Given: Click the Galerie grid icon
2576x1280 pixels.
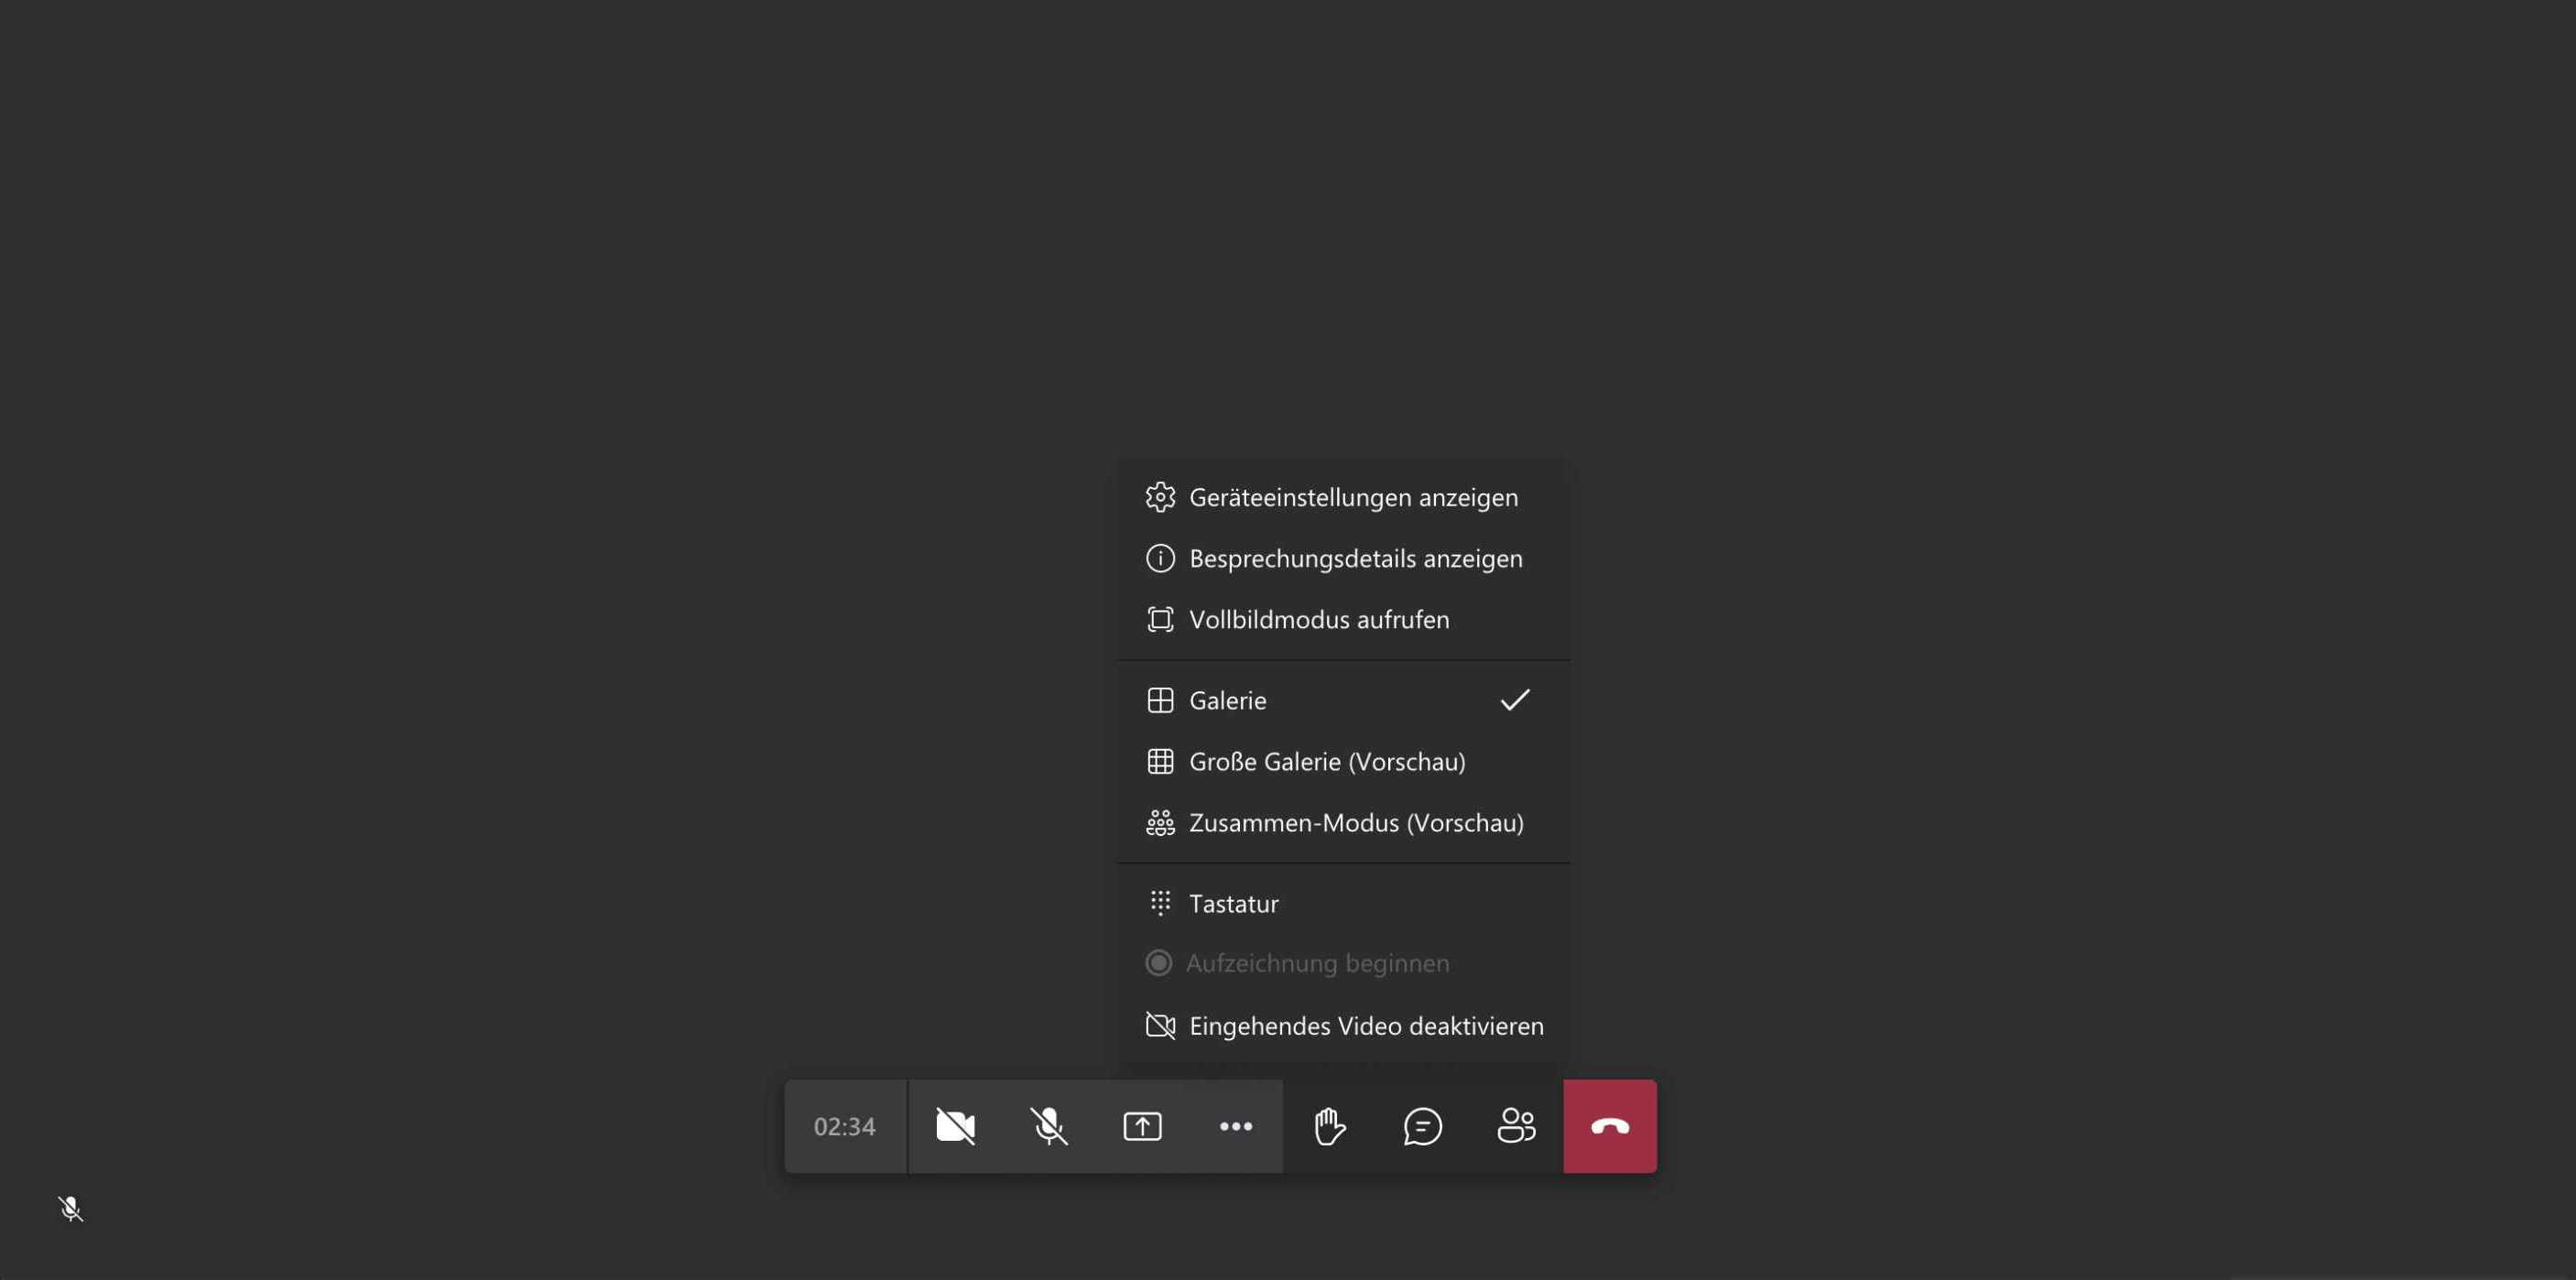Looking at the screenshot, I should (x=1160, y=700).
